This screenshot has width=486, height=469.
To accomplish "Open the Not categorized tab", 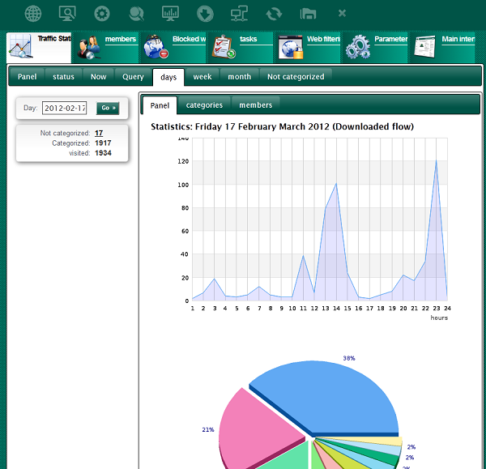I will [x=296, y=77].
